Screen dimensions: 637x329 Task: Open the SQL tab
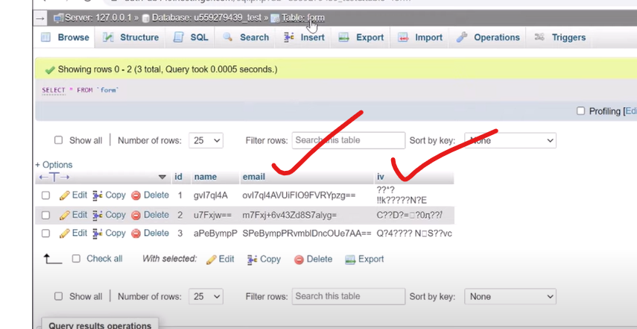coord(191,37)
